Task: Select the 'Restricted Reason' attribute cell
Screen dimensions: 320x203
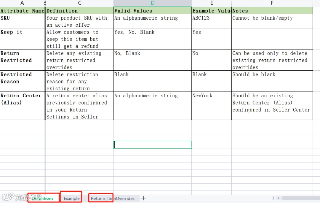Action: pos(22,81)
